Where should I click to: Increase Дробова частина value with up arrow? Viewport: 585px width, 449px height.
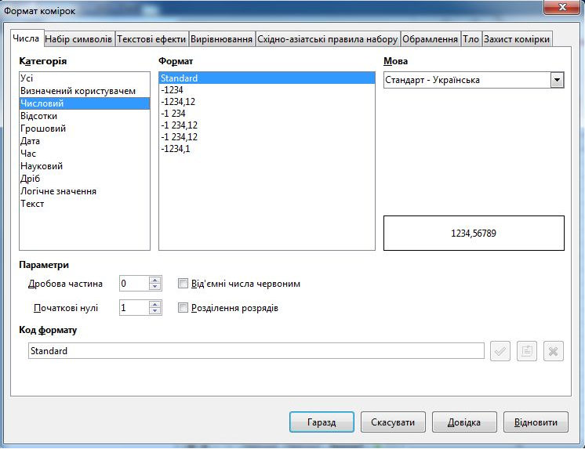pyautogui.click(x=155, y=280)
